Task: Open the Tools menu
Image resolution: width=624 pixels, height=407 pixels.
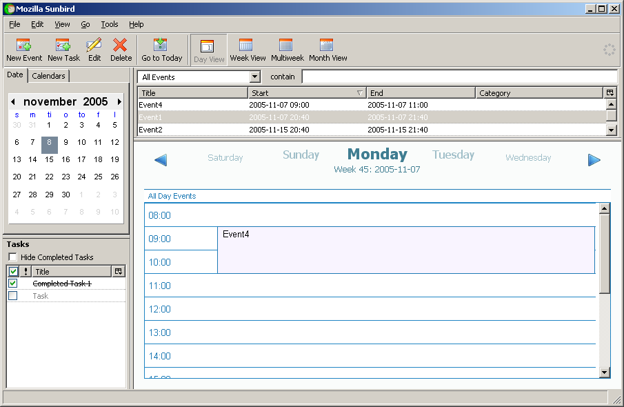Action: click(x=110, y=24)
